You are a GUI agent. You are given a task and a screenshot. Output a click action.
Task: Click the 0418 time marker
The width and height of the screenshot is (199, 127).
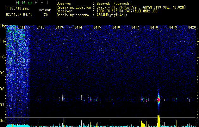(154, 27)
